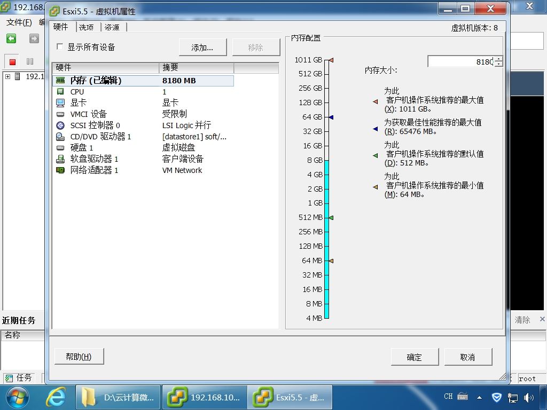Viewport: 547px width, 410px height.
Task: Expand the 192.1 host tree node
Action: coord(7,76)
